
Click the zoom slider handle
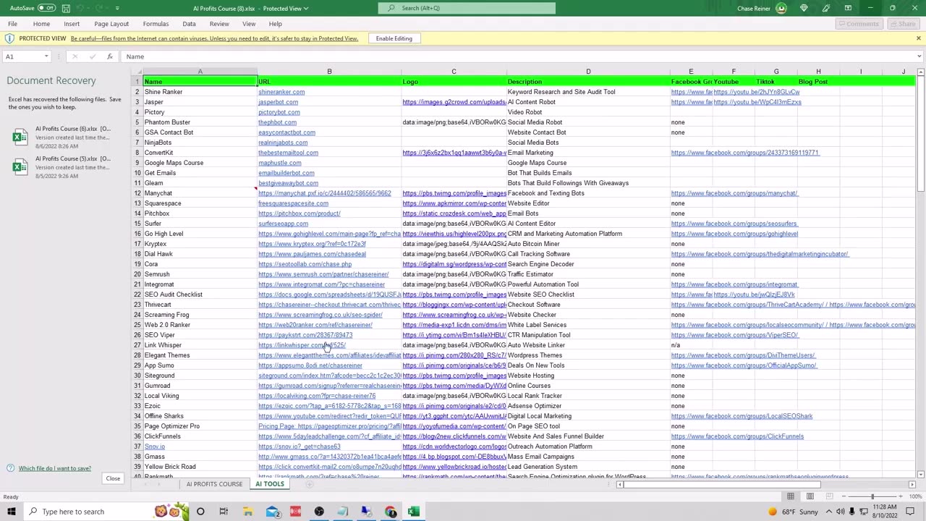(872, 496)
